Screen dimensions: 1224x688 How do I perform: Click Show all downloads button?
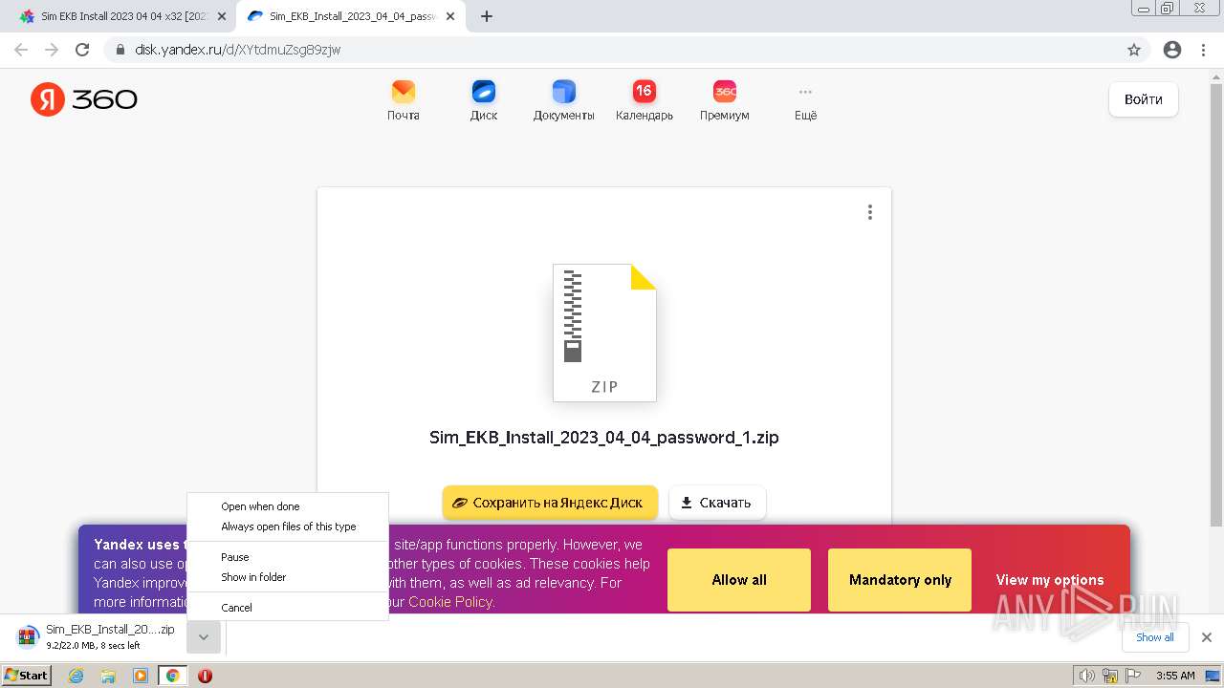click(x=1155, y=637)
